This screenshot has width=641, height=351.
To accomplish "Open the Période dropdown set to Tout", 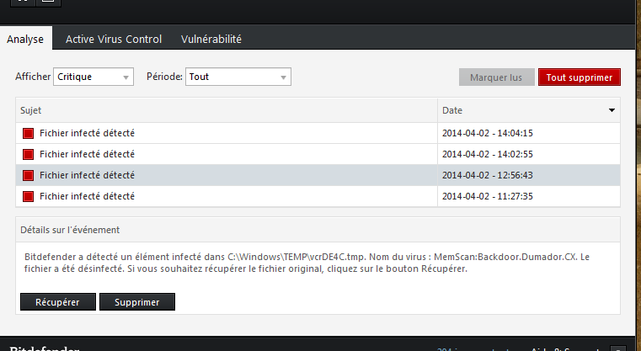I will (238, 77).
